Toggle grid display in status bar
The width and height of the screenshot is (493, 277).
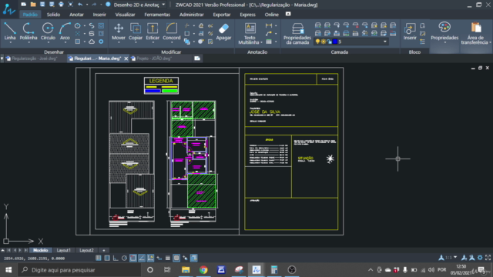(x=107, y=259)
